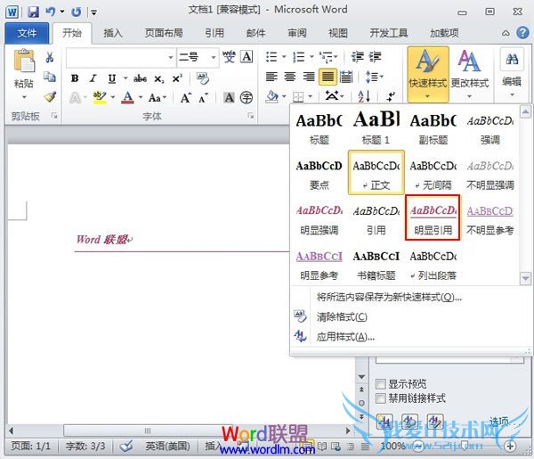This screenshot has height=459, width=534.
Task: Click the style gallery scroll down arrow
Action: (525, 279)
